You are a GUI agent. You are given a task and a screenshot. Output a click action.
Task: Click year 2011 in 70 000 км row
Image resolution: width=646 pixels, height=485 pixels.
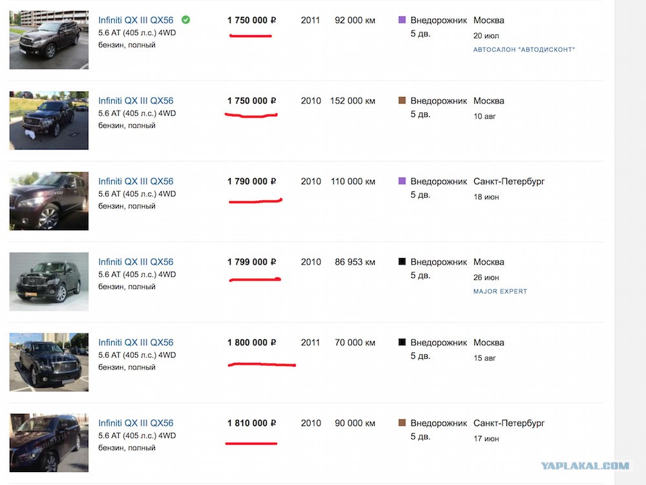tap(310, 342)
